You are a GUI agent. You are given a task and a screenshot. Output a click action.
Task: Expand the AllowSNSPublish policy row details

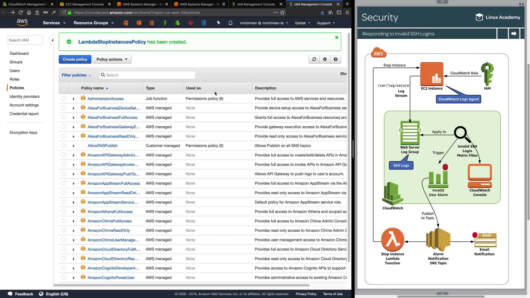pos(73,146)
